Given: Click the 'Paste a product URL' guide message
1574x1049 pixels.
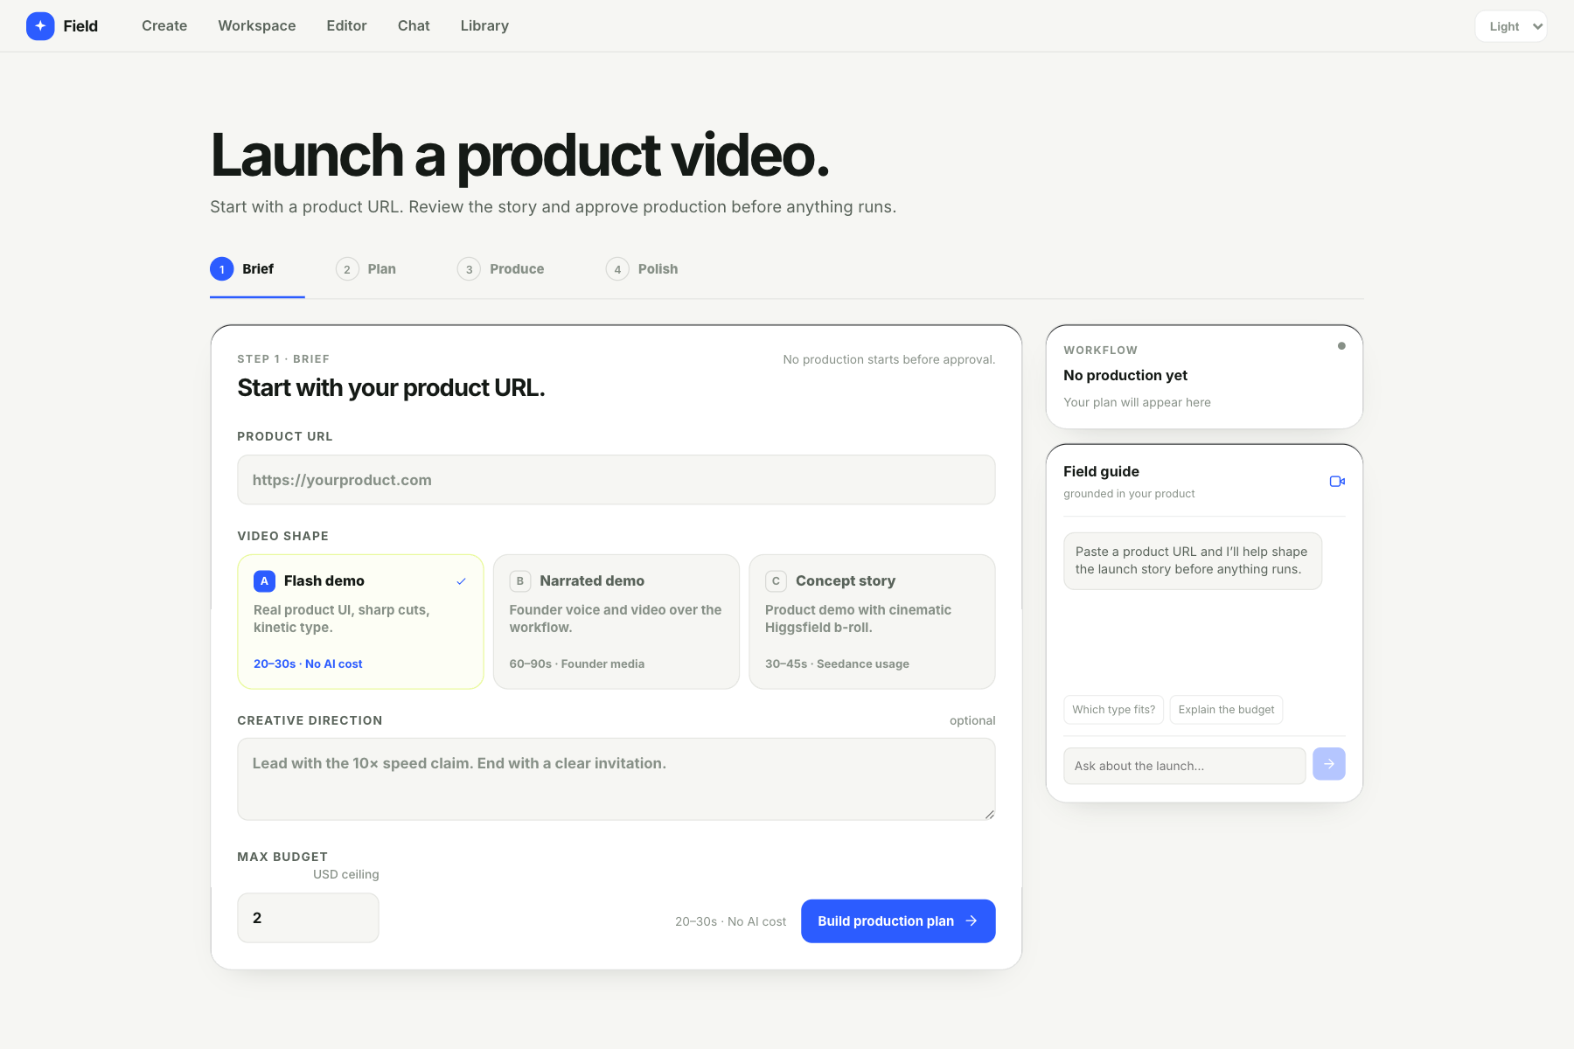Looking at the screenshot, I should tap(1193, 560).
